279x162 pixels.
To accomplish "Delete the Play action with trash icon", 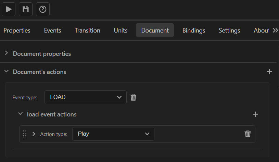I will pos(248,134).
